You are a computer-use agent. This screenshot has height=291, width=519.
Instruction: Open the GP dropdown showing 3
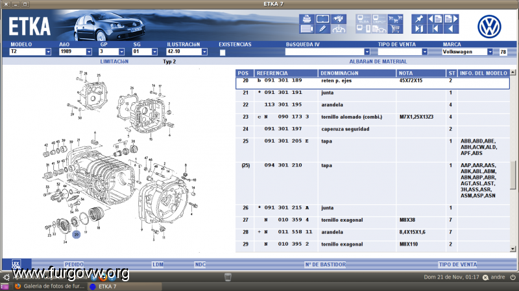tap(121, 52)
